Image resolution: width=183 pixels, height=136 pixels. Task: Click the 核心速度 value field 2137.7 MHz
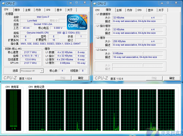point(30,52)
